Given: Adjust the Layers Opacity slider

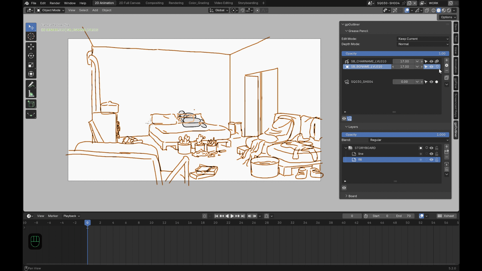Looking at the screenshot, I should (395, 135).
